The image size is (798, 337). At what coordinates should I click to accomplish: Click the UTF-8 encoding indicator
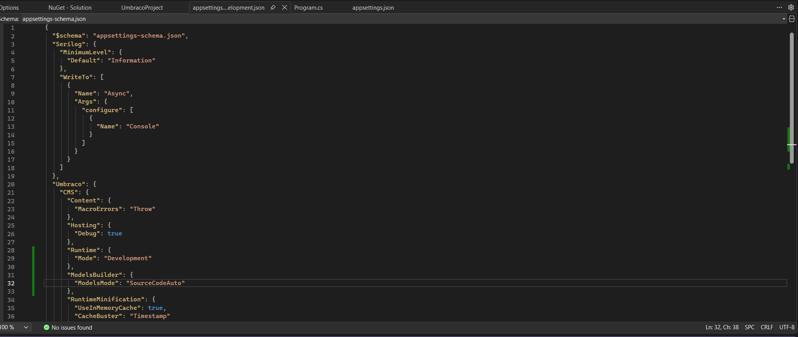(787, 327)
